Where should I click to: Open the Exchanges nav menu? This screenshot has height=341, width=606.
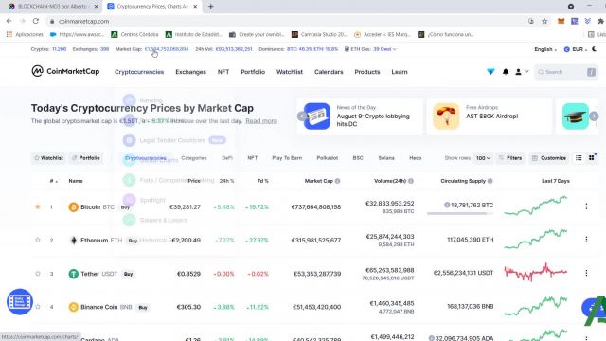[190, 72]
